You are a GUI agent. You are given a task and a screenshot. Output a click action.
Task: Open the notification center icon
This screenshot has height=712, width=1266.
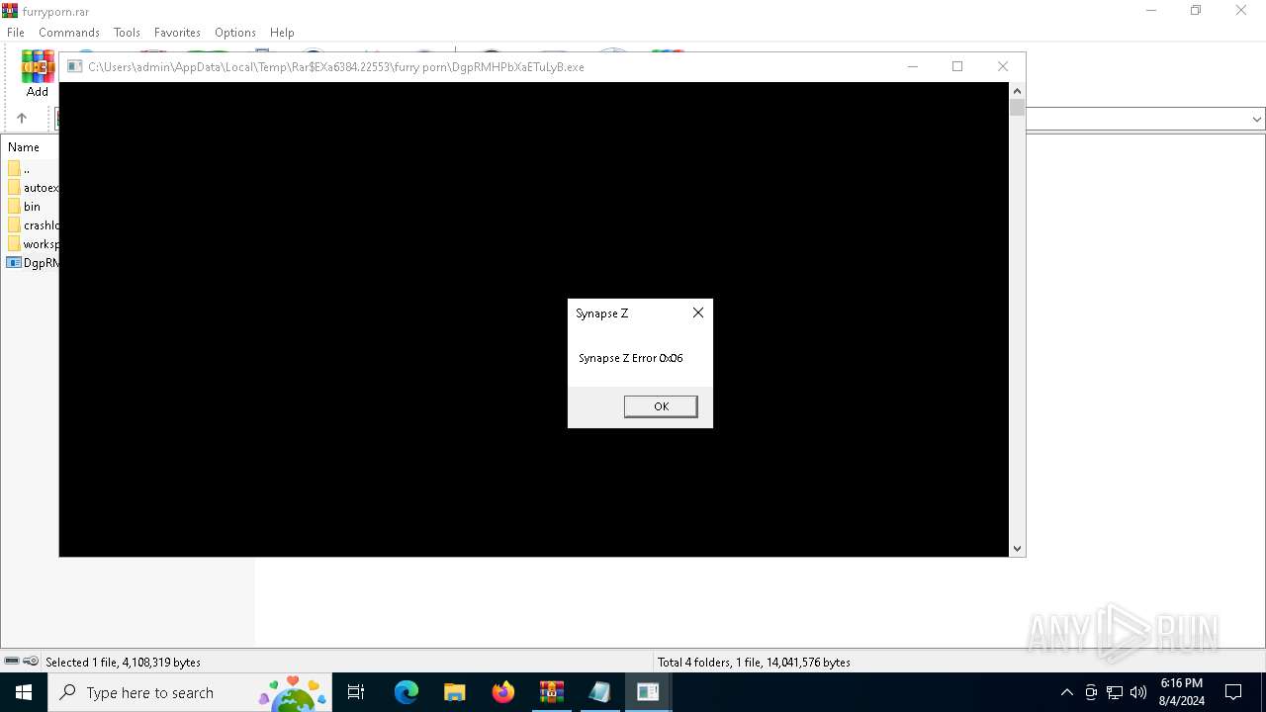1233,692
